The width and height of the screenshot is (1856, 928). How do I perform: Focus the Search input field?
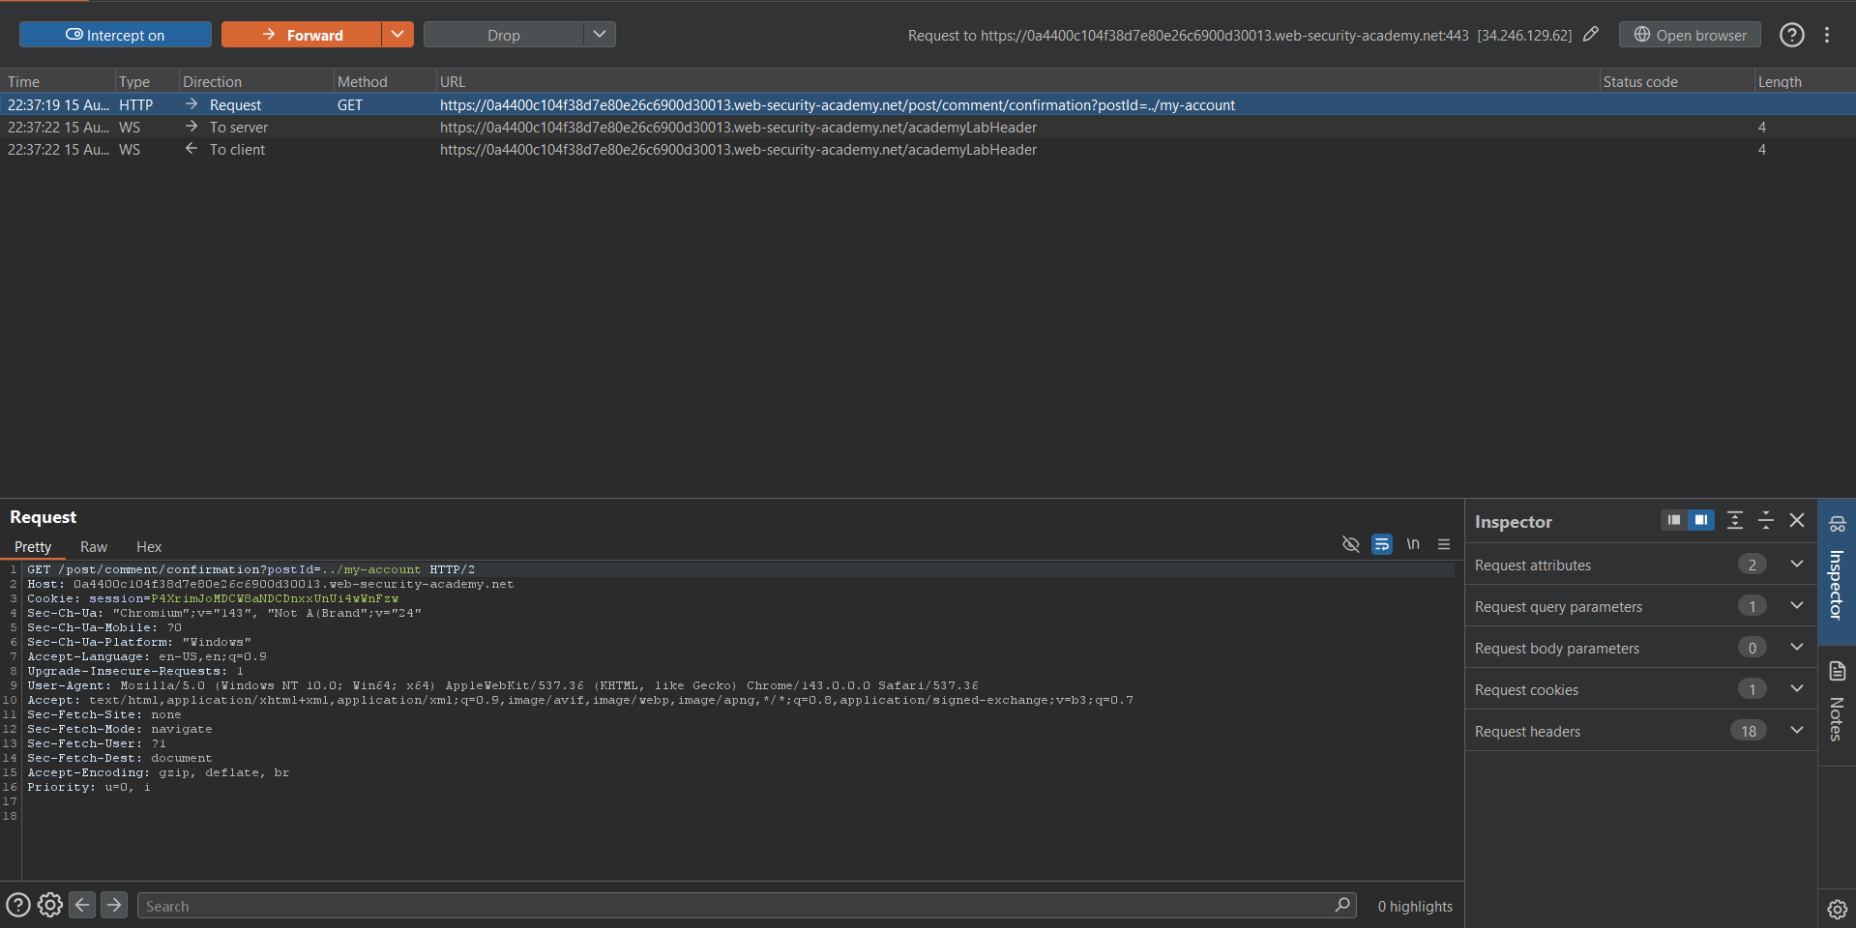click(x=747, y=906)
